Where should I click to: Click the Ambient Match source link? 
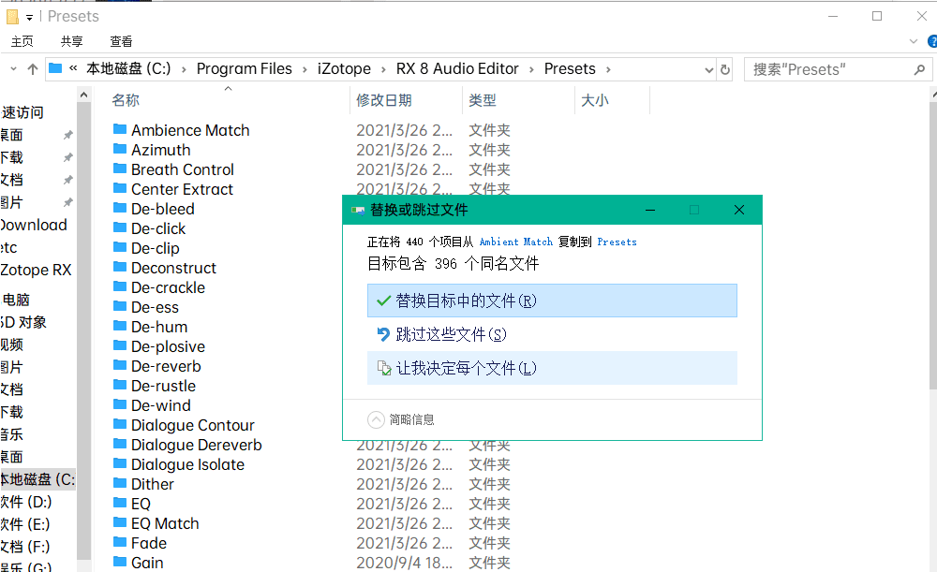[x=515, y=242]
